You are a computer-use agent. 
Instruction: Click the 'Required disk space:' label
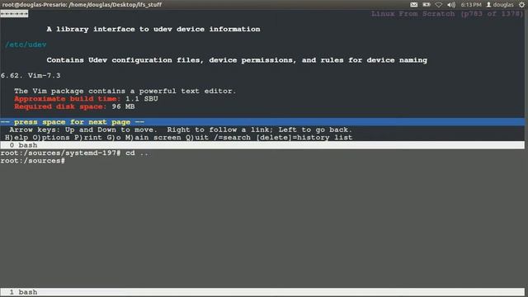click(60, 106)
